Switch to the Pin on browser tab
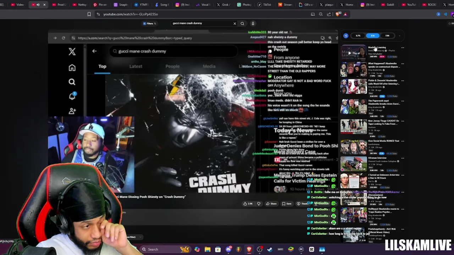Image resolution: width=454 pixels, height=255 pixels. coord(100,5)
